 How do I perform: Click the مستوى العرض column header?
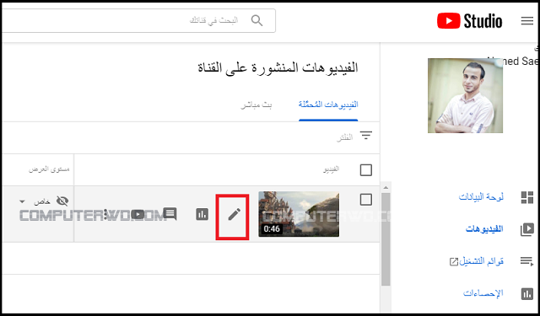[49, 169]
